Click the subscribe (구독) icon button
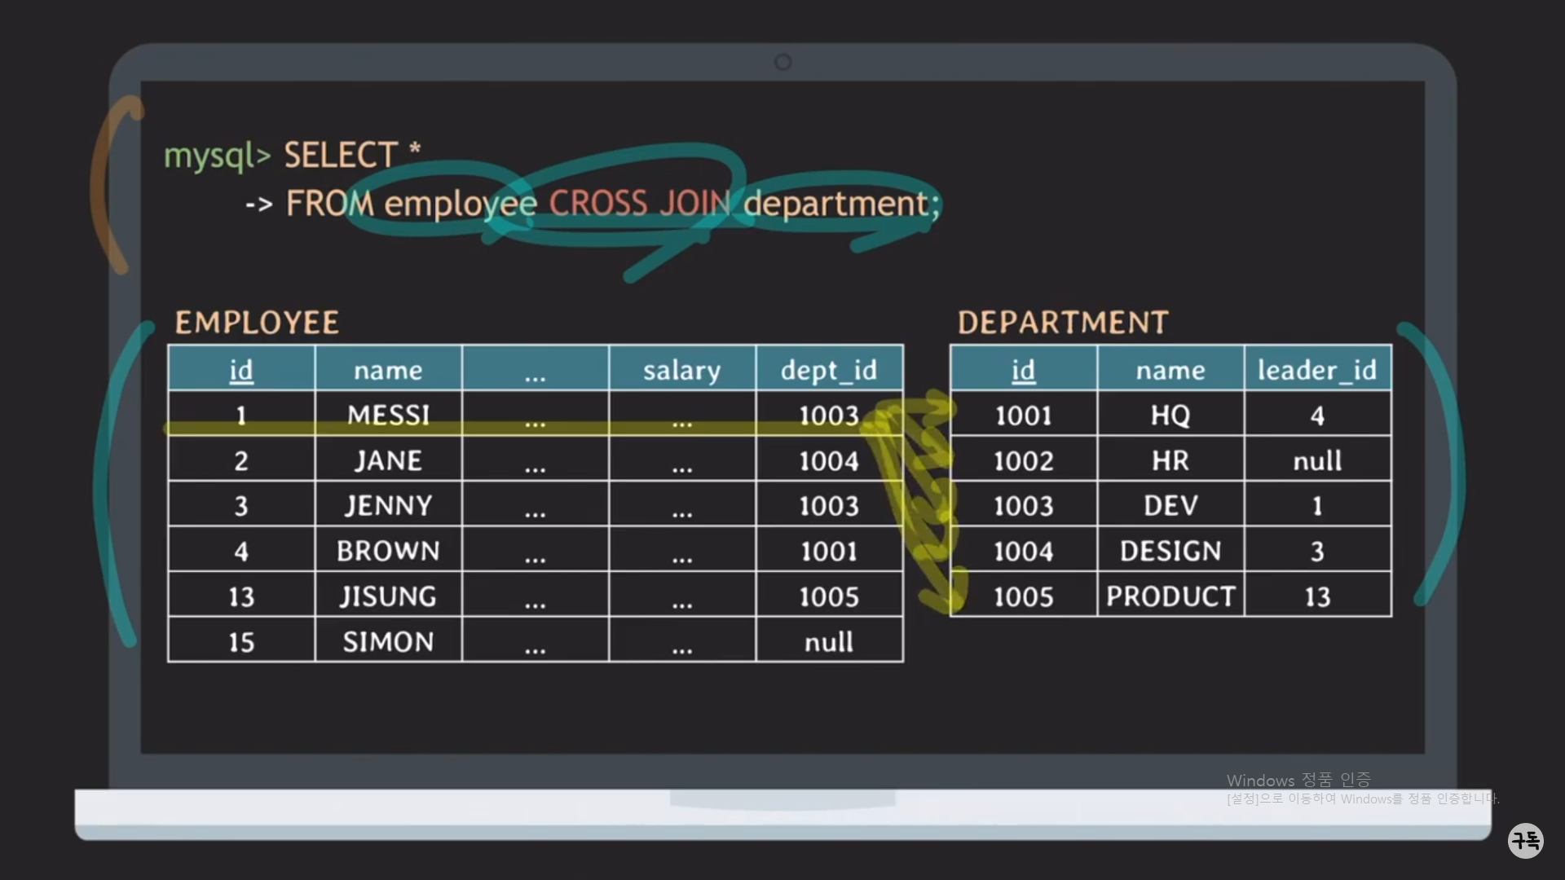This screenshot has height=880, width=1565. point(1525,840)
